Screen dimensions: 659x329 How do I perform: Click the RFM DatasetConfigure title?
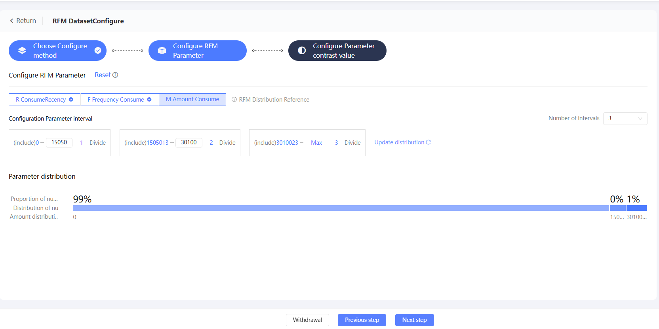click(x=88, y=21)
